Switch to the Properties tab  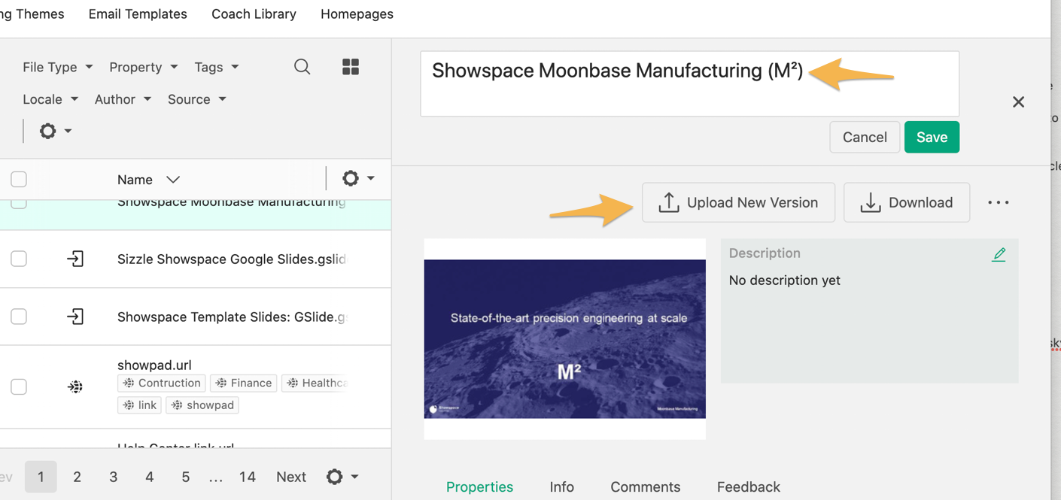click(479, 486)
